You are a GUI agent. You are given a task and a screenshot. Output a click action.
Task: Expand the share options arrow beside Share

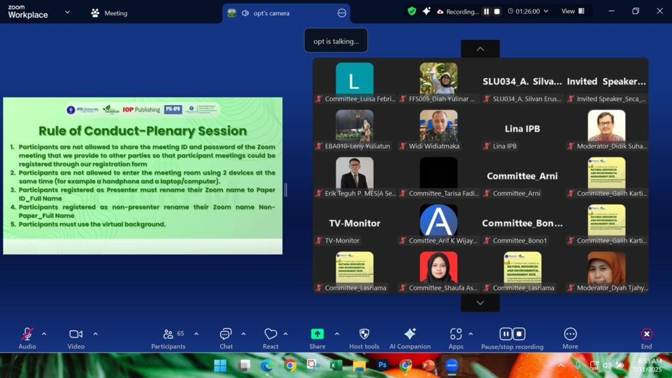point(337,333)
